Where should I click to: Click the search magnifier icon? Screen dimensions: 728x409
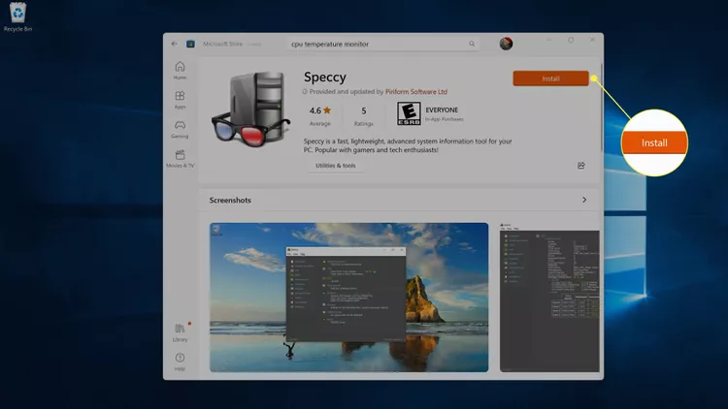point(472,44)
